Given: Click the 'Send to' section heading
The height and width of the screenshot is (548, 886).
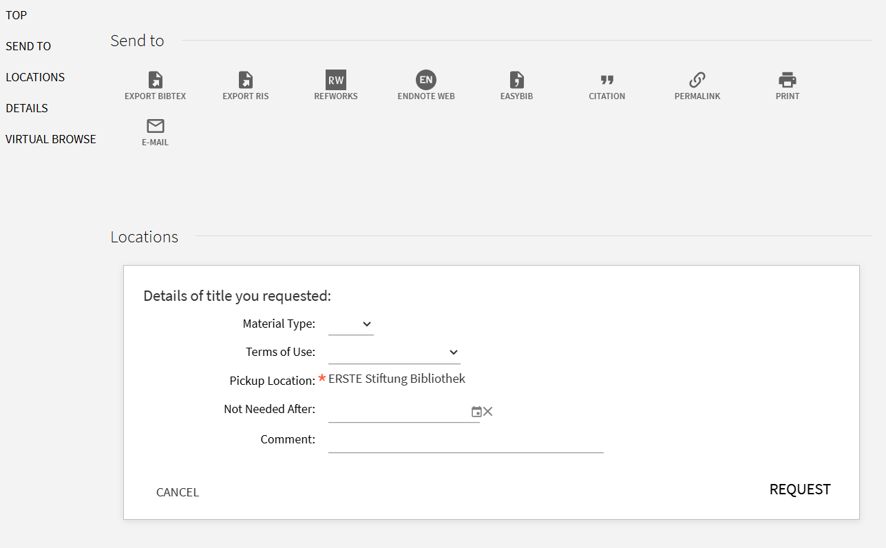Looking at the screenshot, I should [138, 41].
